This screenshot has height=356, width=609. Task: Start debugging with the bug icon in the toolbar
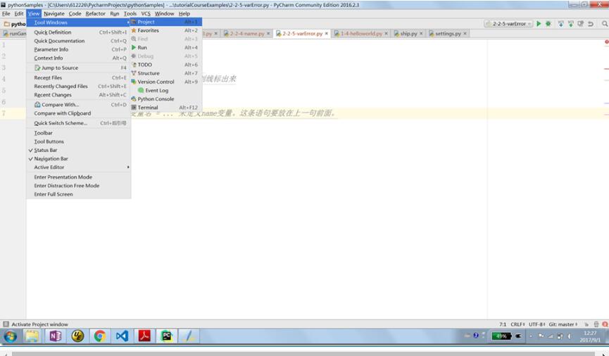click(x=548, y=24)
